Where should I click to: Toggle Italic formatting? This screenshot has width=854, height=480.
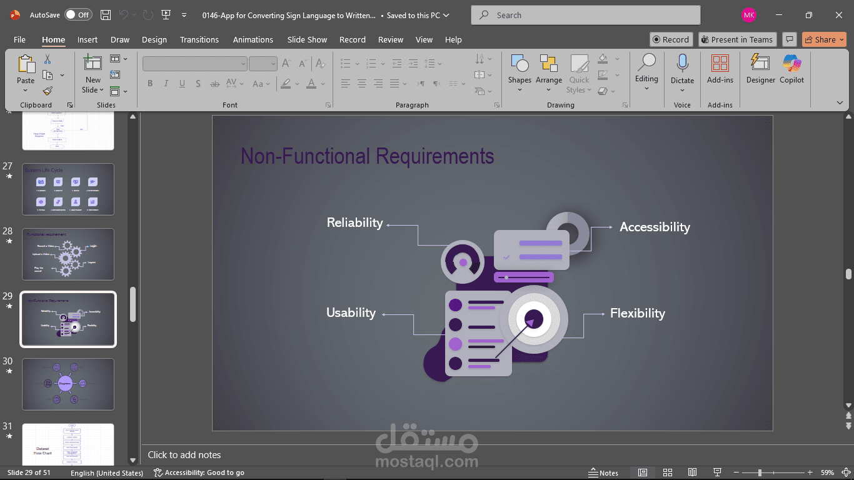[x=166, y=84]
